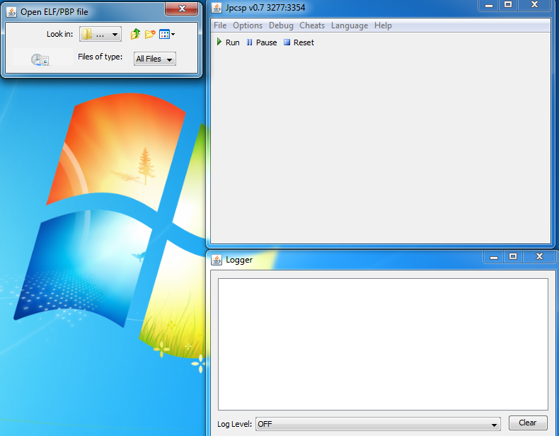The width and height of the screenshot is (559, 436).
Task: Open the Files of type dropdown
Action: (155, 59)
